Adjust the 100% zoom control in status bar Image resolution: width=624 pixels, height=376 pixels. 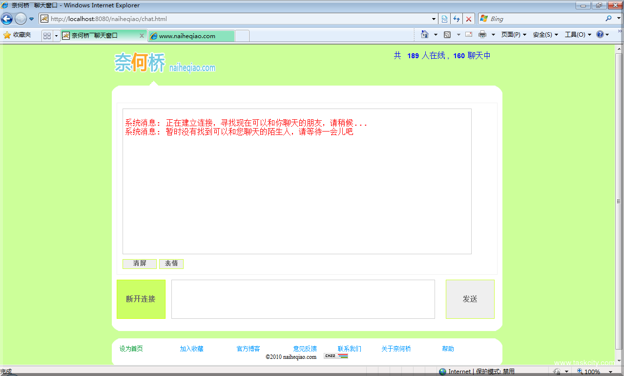pos(594,371)
